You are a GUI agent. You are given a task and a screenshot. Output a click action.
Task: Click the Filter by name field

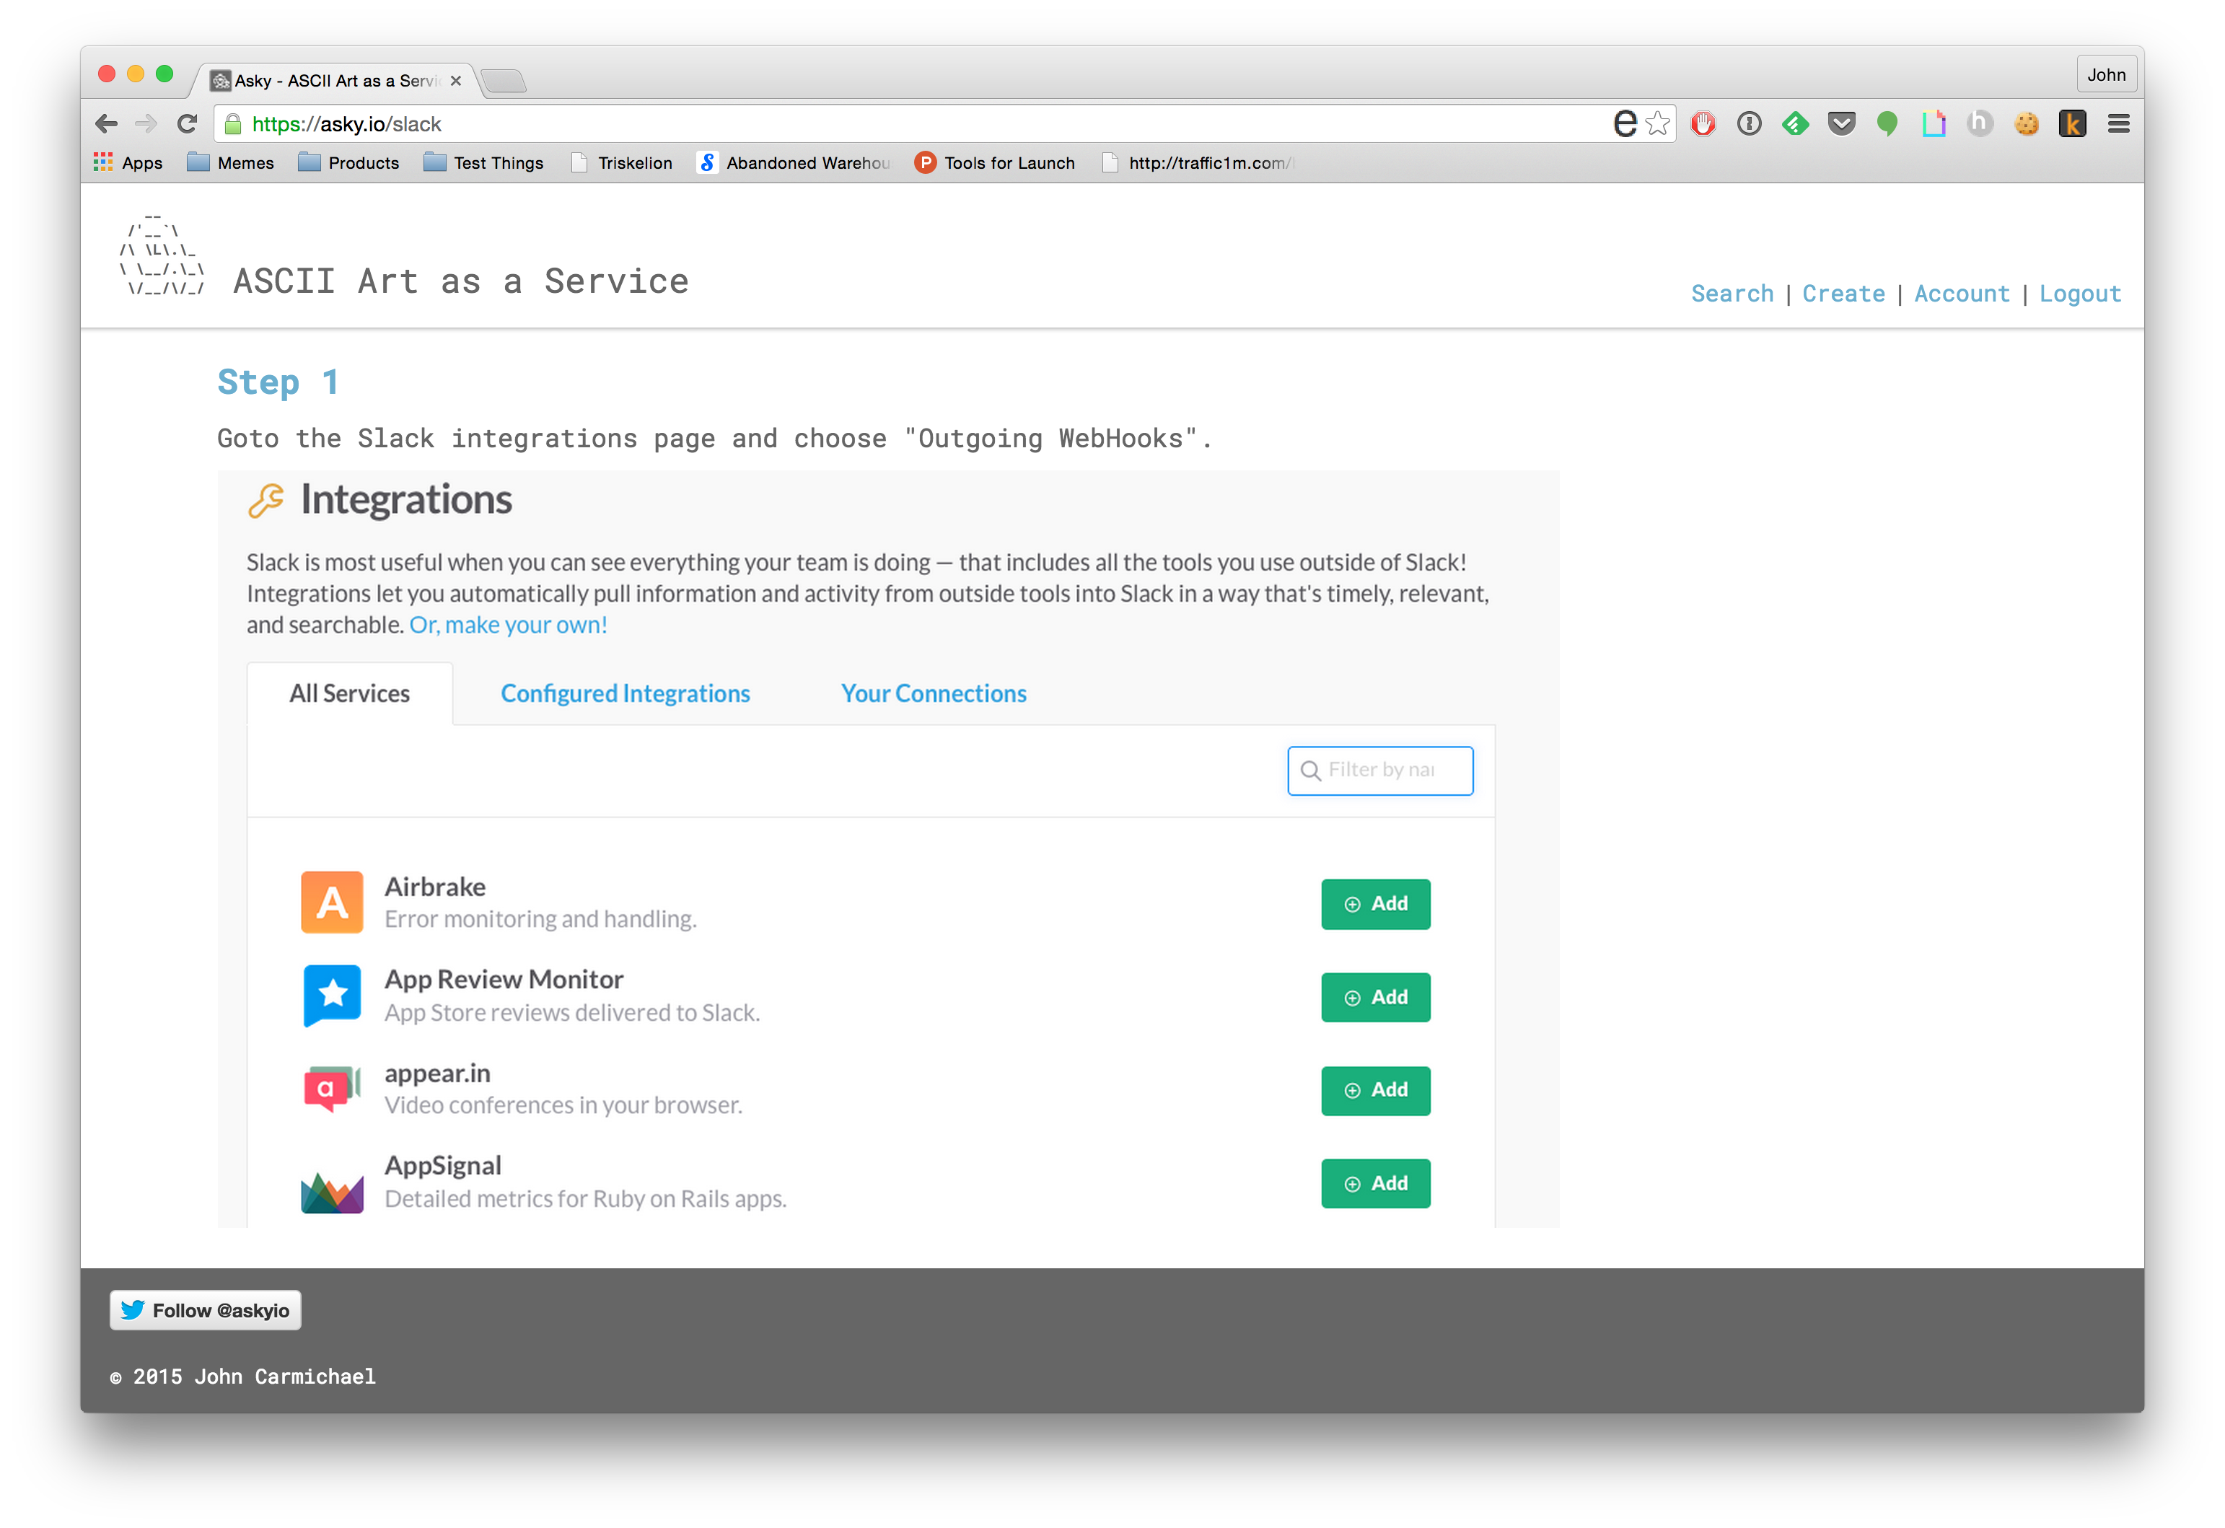[1379, 770]
